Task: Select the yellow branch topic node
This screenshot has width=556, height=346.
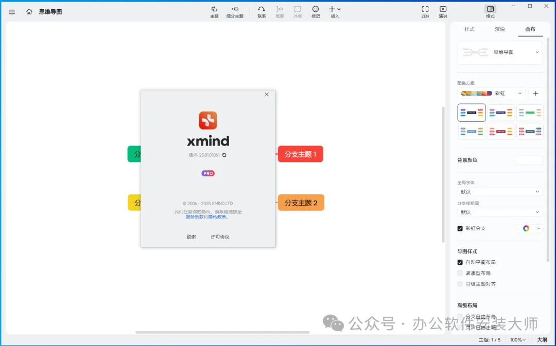Action: pos(134,203)
